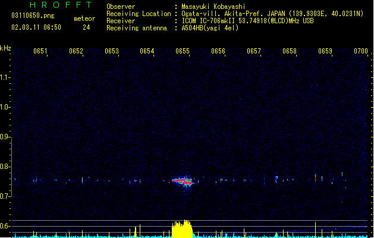Click the 0658 time marker

(x=290, y=51)
